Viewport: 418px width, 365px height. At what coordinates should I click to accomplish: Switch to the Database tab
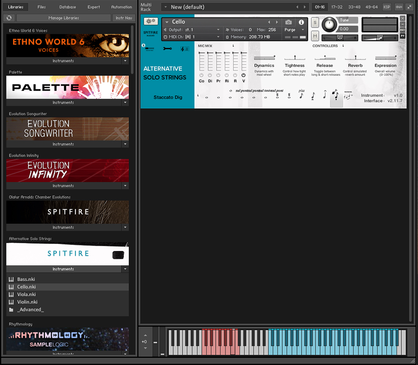[x=68, y=7]
